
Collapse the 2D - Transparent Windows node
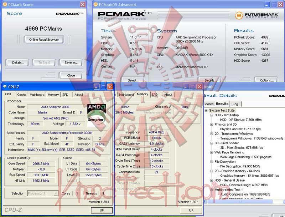click(212, 134)
